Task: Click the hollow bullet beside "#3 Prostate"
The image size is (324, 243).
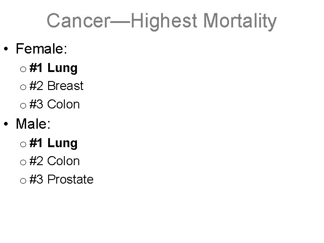Action: [22, 180]
